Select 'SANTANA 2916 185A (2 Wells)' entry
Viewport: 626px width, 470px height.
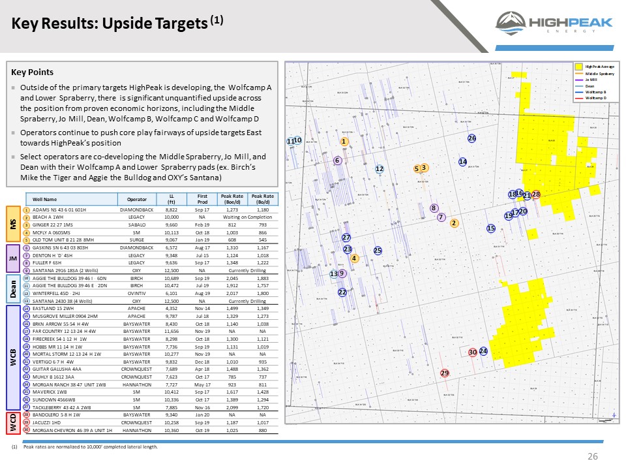(65, 270)
